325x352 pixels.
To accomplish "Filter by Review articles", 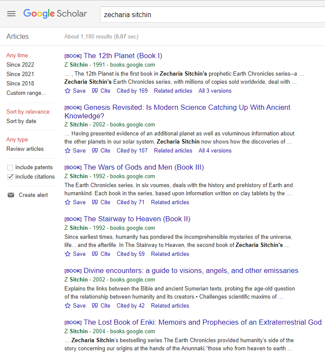I will pos(25,149).
